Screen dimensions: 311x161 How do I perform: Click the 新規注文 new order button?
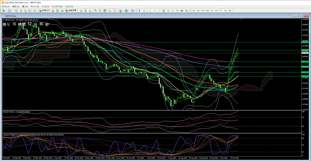[x=44, y=11]
